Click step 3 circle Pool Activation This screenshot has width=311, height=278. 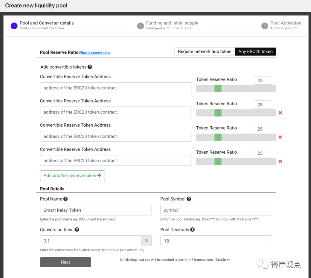[265, 26]
